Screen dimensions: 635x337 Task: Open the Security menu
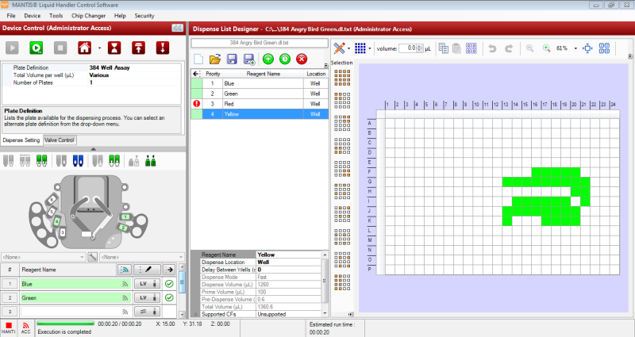(x=144, y=16)
